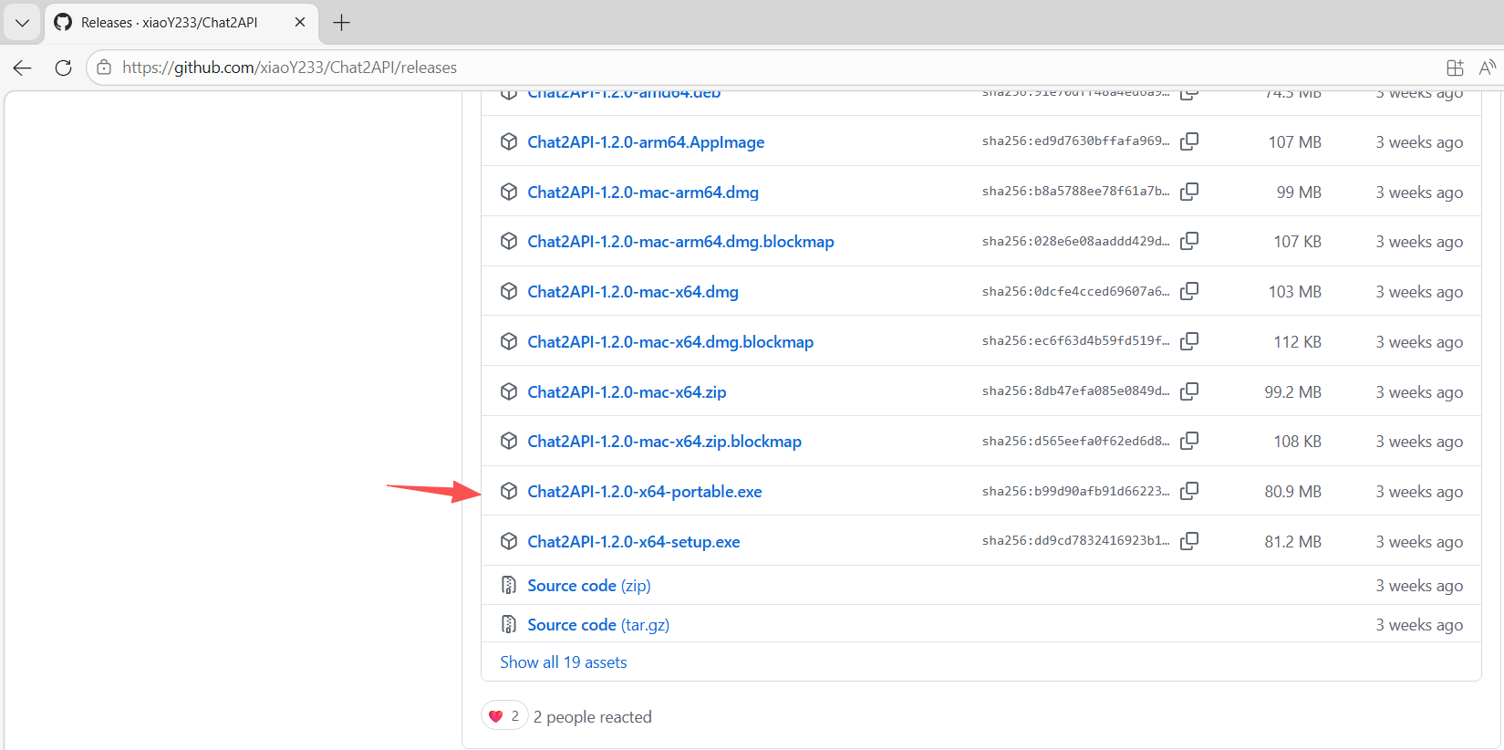The image size is (1504, 750).
Task: Download Chat2API-1.2.0-x64-setup.exe
Action: 634,542
